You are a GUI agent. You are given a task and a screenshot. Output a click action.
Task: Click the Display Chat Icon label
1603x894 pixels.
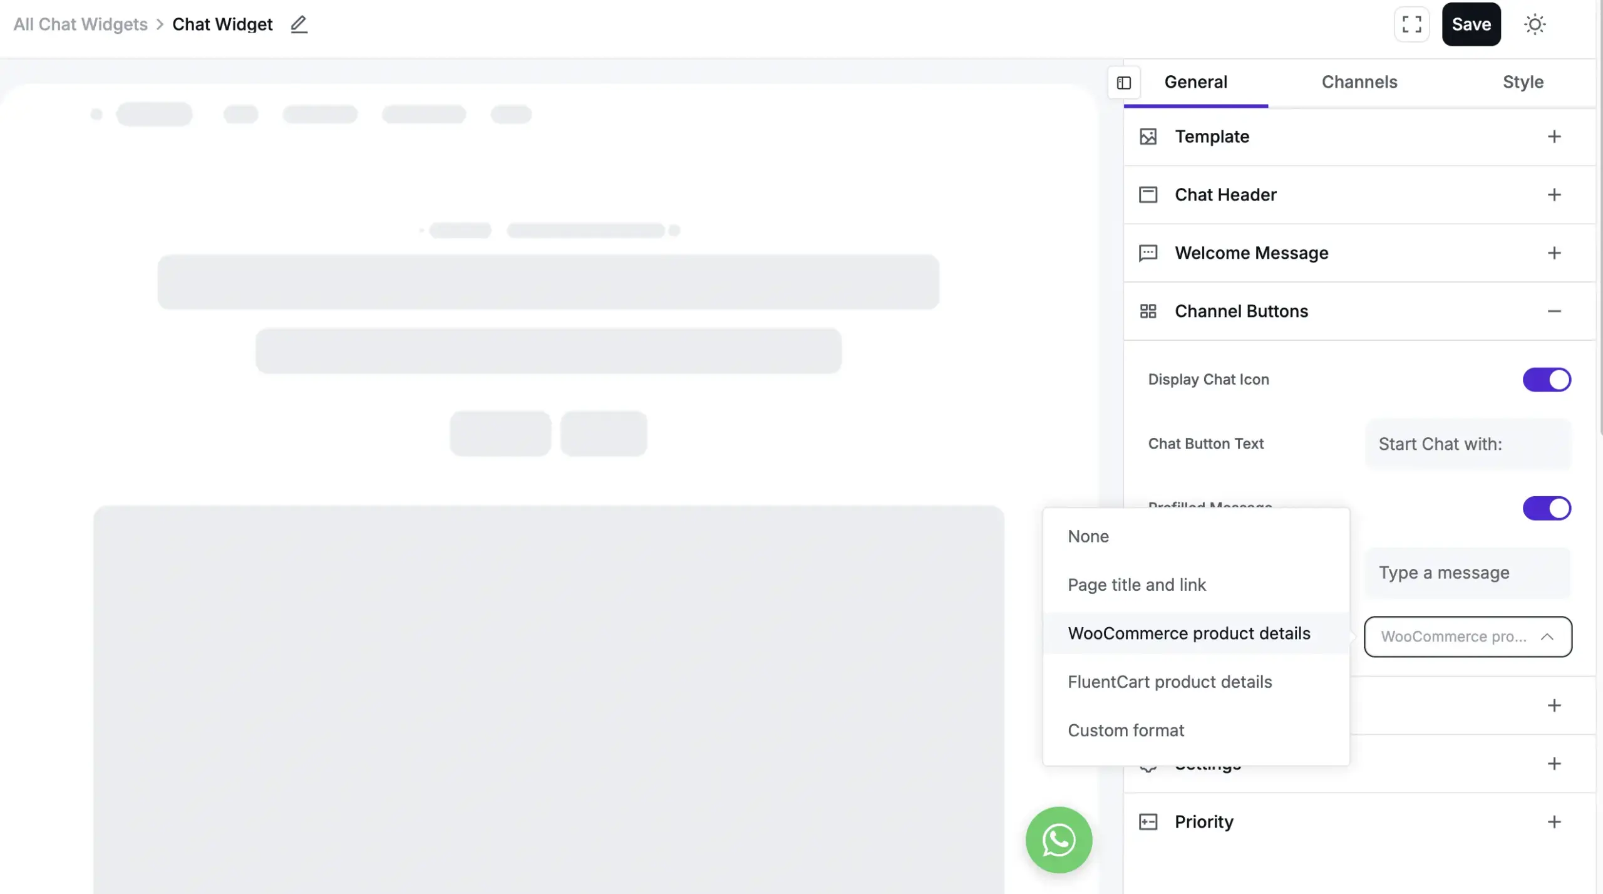pos(1208,380)
